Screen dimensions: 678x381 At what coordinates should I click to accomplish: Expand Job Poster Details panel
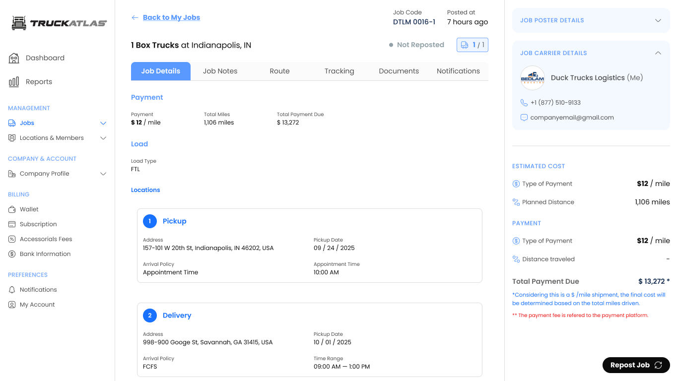tap(658, 20)
